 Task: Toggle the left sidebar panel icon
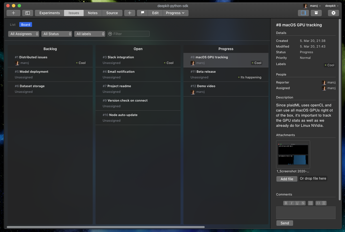27,13
